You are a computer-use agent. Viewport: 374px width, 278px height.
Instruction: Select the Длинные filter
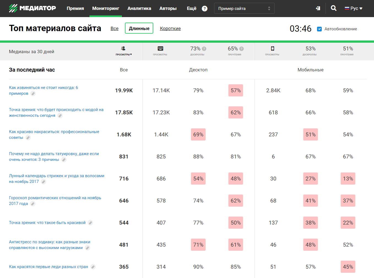click(139, 28)
